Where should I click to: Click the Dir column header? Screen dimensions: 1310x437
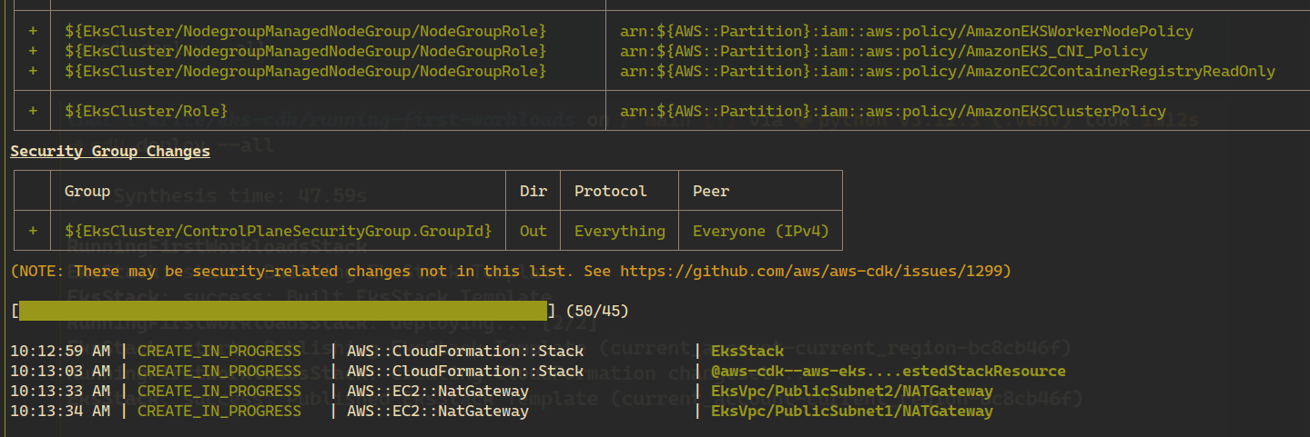[x=533, y=191]
